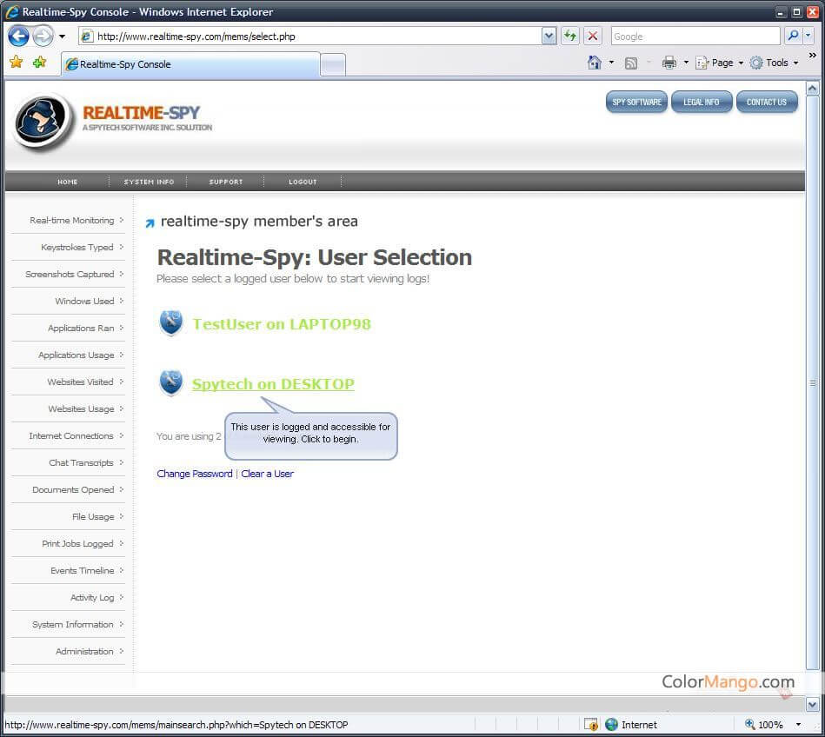Click the RSS feeds icon in command bar
Image resolution: width=825 pixels, height=737 pixels.
[x=631, y=63]
